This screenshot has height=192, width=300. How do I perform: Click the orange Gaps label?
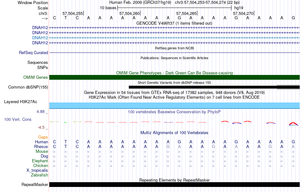click(43, 137)
